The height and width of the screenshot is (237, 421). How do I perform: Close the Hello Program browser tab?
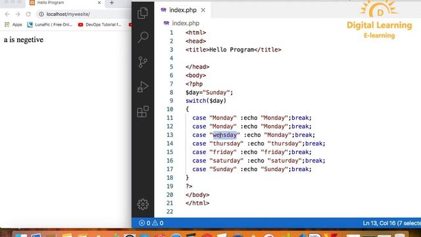tap(99, 3)
